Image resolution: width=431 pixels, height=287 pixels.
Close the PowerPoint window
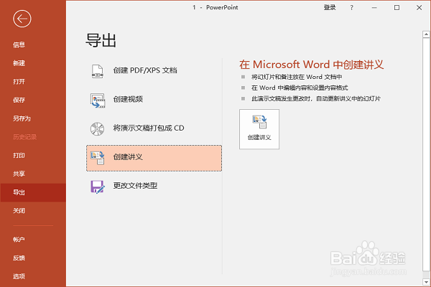point(419,8)
